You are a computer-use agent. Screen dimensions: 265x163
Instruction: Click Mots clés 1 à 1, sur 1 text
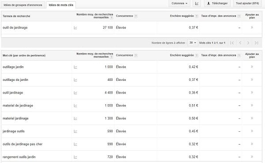click(212, 43)
